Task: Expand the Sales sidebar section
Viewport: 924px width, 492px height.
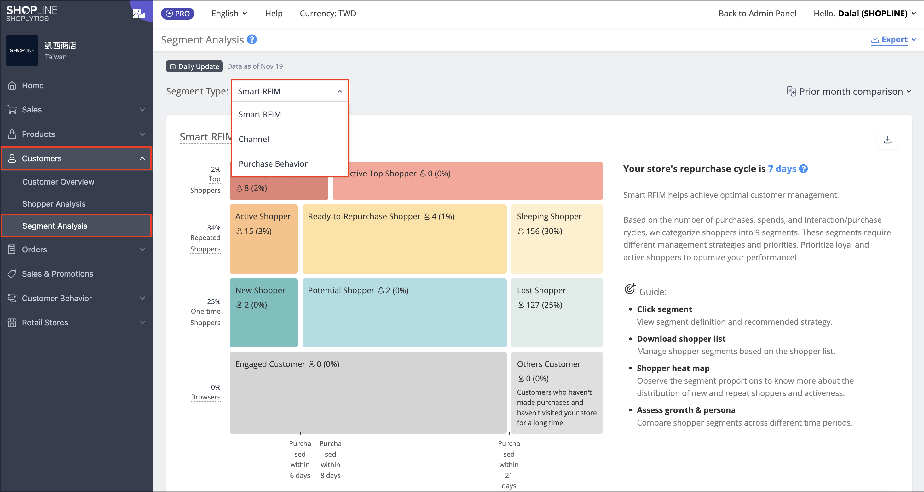Action: tap(76, 109)
